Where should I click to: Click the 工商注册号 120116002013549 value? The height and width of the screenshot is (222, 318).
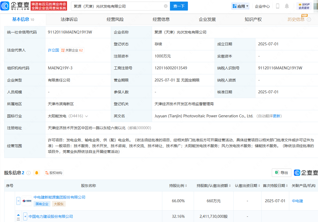click(171, 68)
